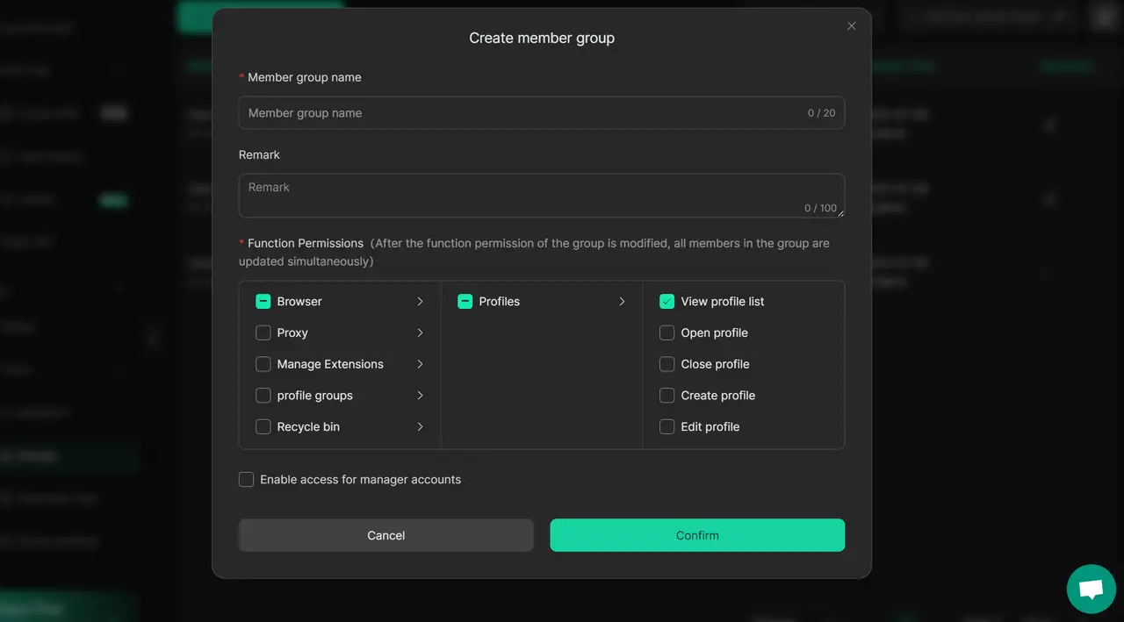Toggle the Browser permission checkbox
The image size is (1124, 622).
[263, 302]
